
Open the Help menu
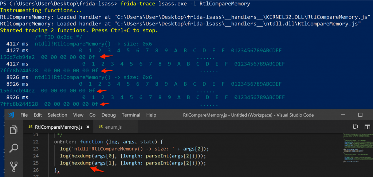click(151, 115)
